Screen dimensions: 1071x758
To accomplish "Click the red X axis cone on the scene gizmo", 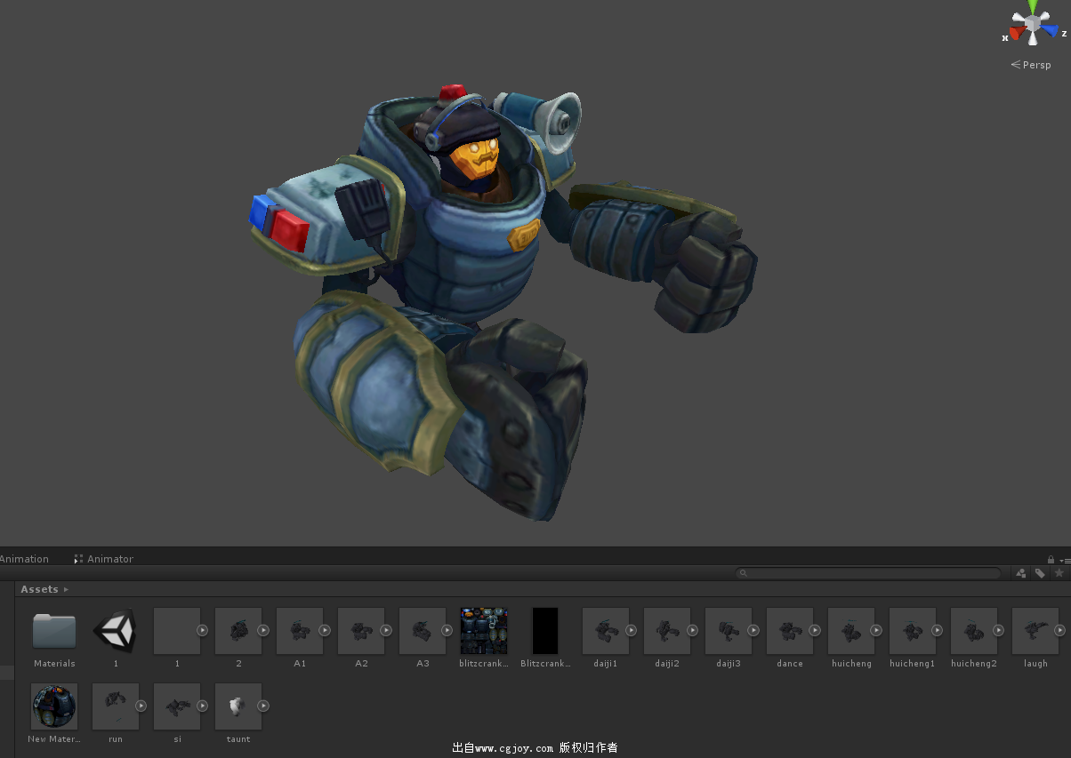I will pyautogui.click(x=1017, y=33).
